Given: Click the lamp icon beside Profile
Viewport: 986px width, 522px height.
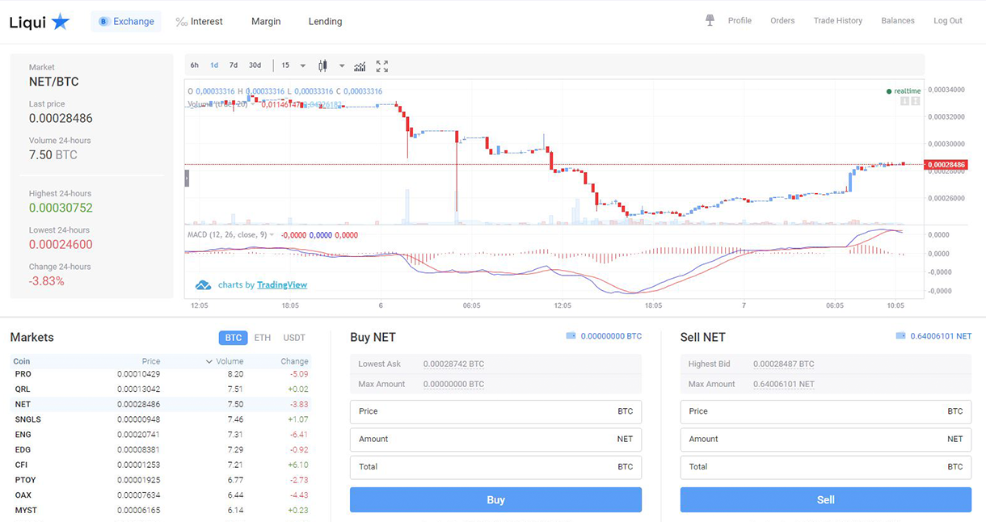Looking at the screenshot, I should [x=710, y=20].
